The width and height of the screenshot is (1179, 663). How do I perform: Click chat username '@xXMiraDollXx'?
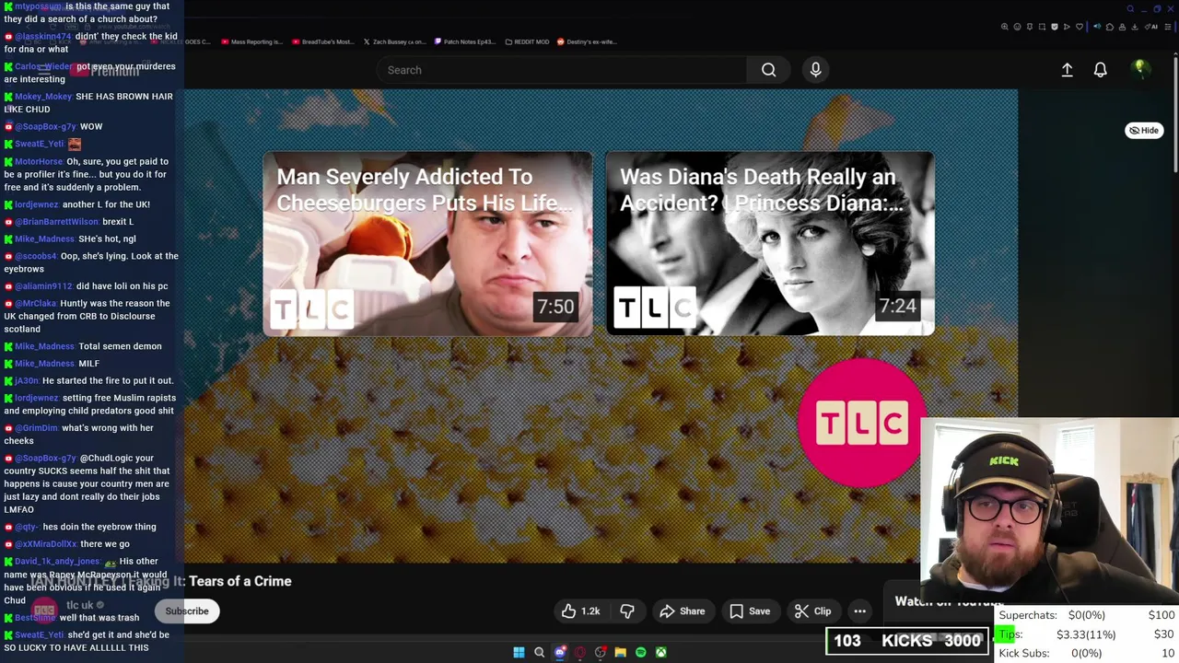46,544
